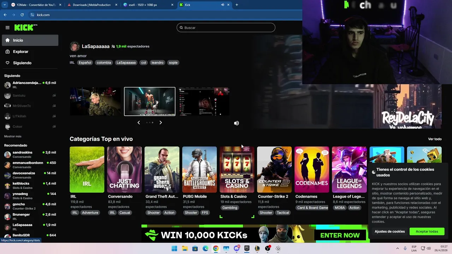Click Adventure tag under IRL

[x=90, y=213]
